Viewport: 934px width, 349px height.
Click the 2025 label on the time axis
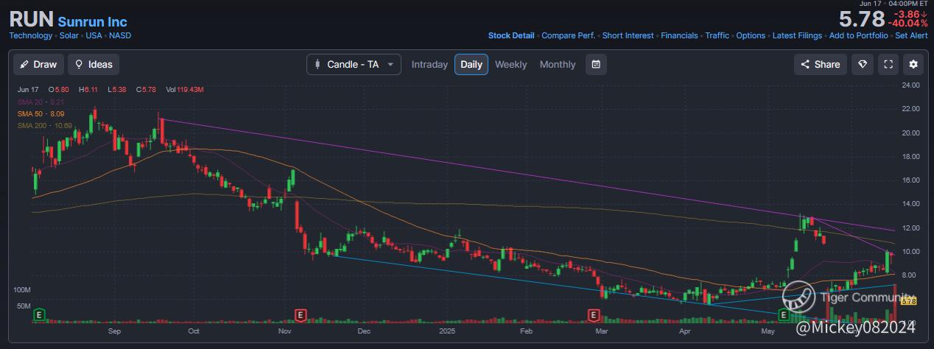pos(448,332)
